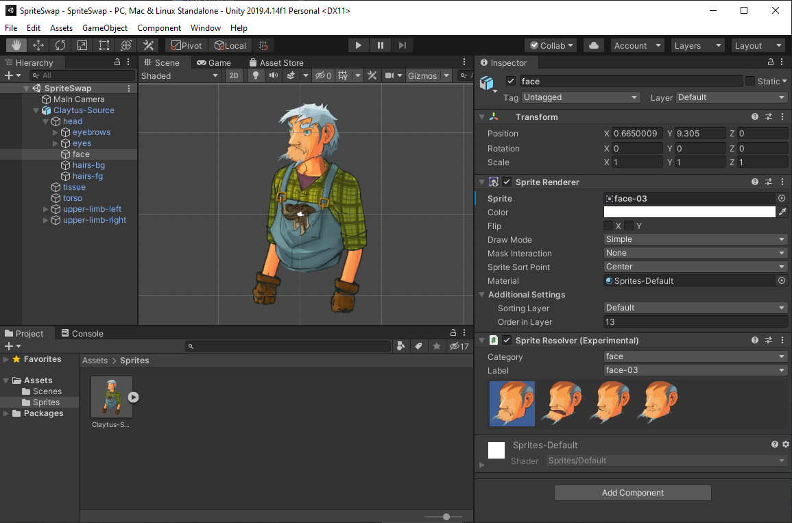Open the Collab dropdown in the toolbar
This screenshot has width=792, height=523.
pos(550,45)
